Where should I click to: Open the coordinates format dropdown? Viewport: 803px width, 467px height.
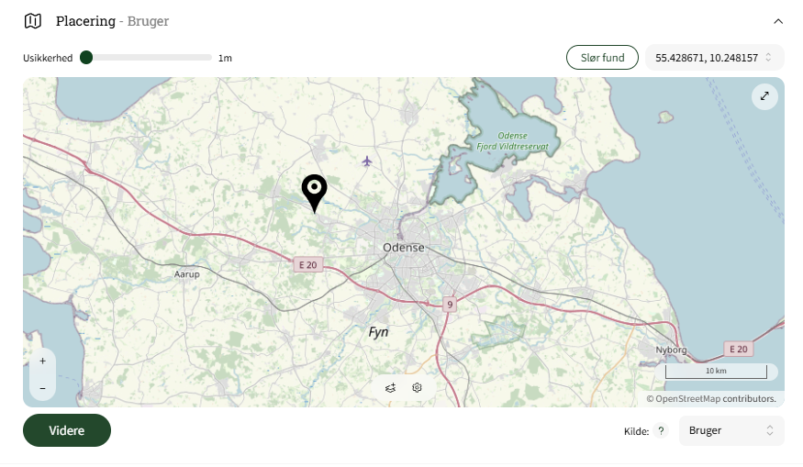click(x=714, y=58)
